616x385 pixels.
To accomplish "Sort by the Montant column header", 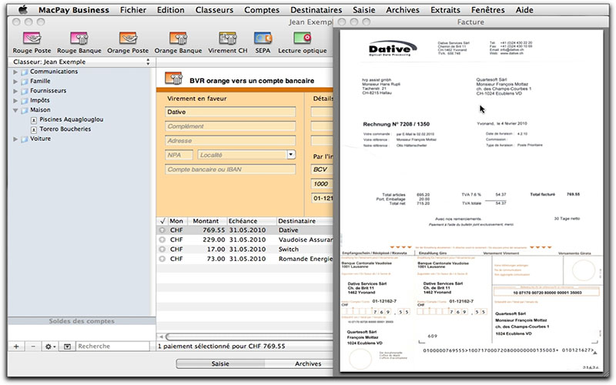I will tap(206, 221).
